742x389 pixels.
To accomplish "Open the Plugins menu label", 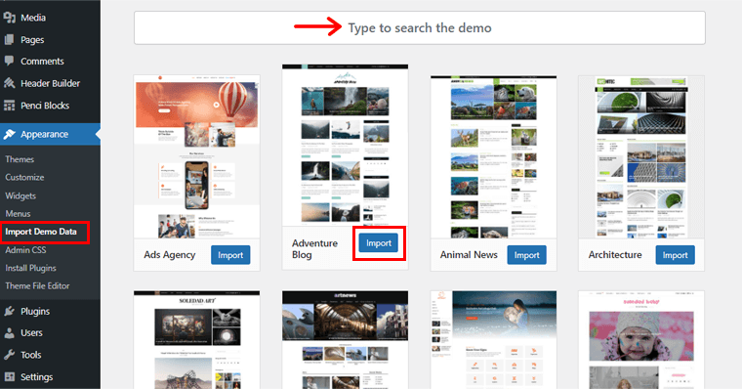I will 35,311.
